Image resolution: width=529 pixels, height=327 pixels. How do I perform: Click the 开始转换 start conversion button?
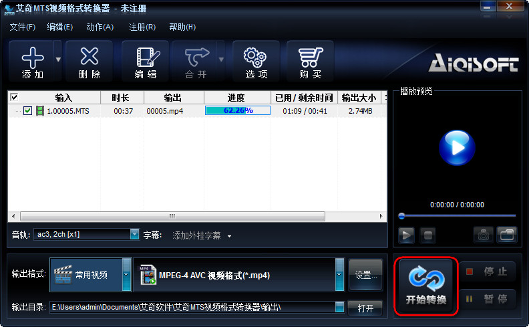point(425,286)
